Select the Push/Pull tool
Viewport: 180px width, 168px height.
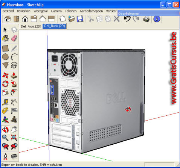pyautogui.click(x=14, y=75)
